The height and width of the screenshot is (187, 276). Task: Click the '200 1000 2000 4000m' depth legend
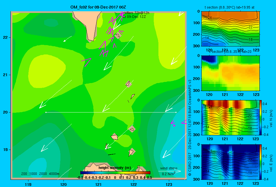(x=40, y=174)
